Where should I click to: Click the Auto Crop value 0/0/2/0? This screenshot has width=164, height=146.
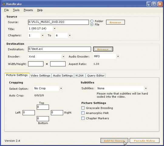pyautogui.click(x=39, y=96)
